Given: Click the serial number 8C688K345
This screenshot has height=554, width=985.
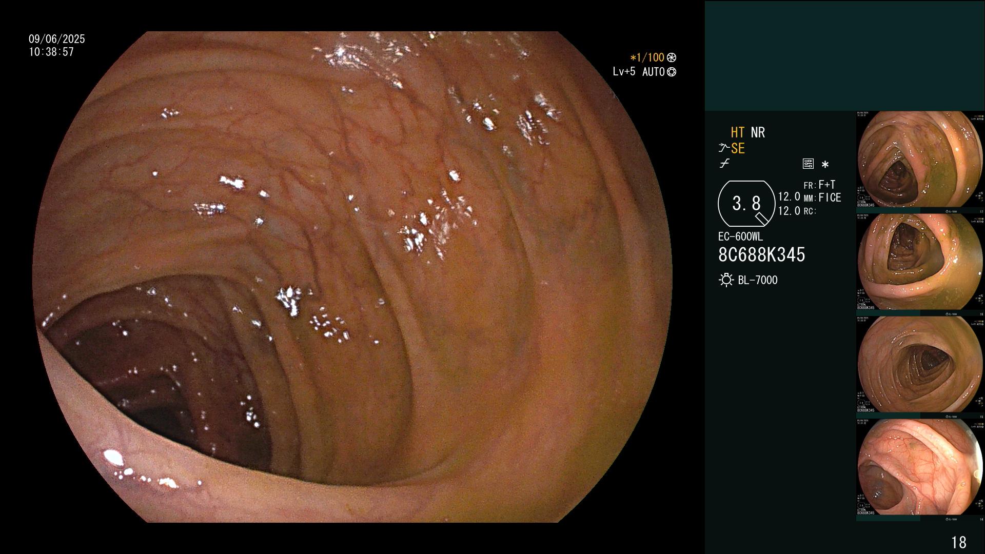Looking at the screenshot, I should pos(762,255).
